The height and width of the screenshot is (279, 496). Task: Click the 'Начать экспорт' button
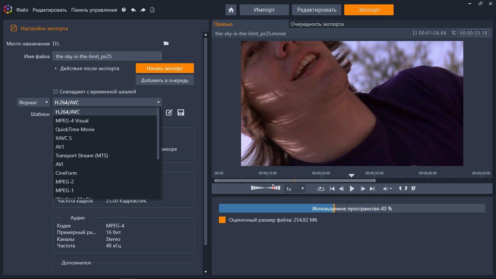click(x=164, y=68)
